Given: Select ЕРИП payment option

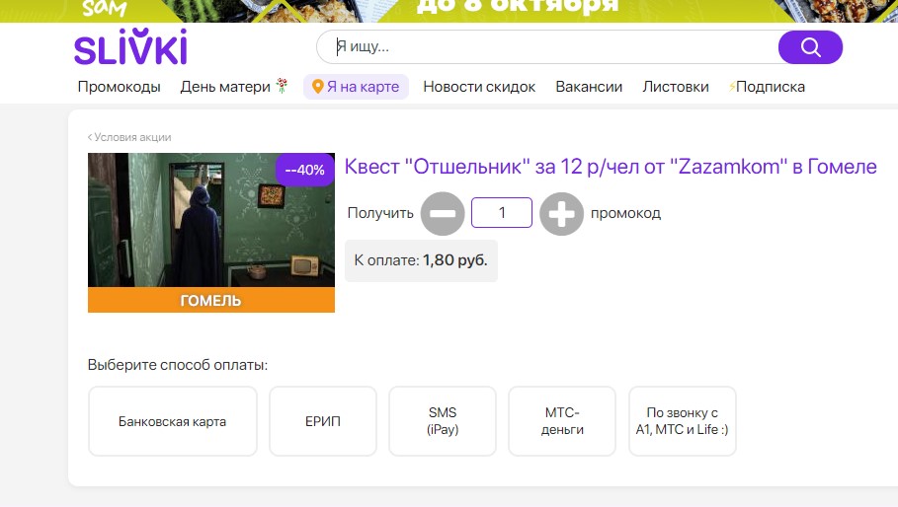Looking at the screenshot, I should pos(323,421).
